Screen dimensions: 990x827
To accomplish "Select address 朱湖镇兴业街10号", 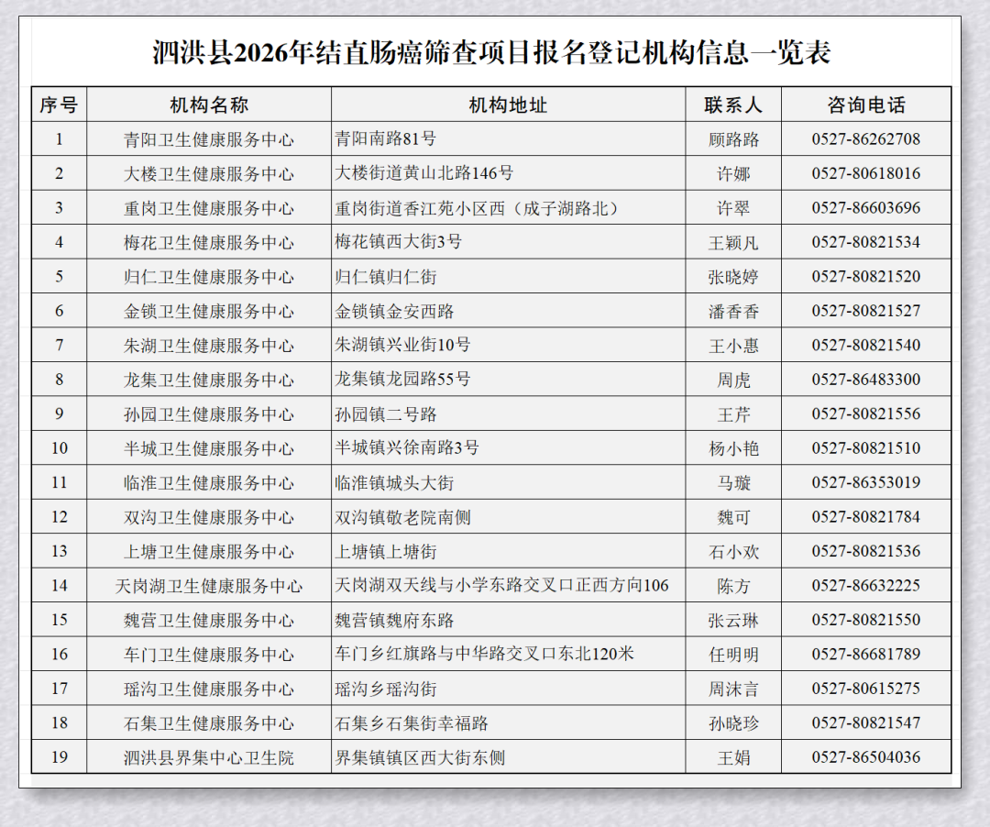I will pyautogui.click(x=403, y=346).
